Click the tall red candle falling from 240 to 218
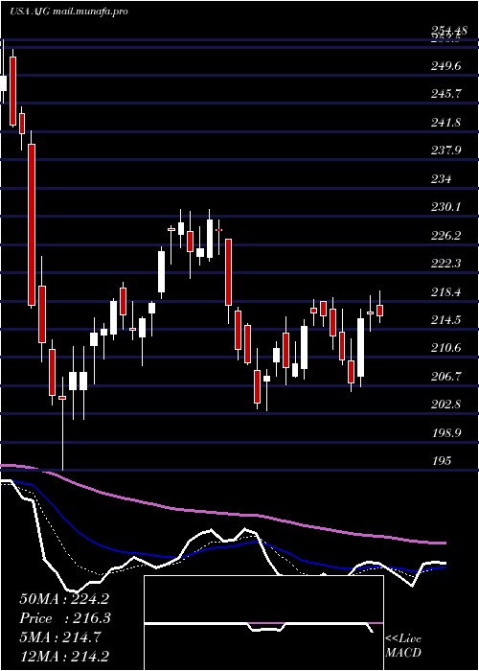The image size is (479, 671). pos(32,224)
